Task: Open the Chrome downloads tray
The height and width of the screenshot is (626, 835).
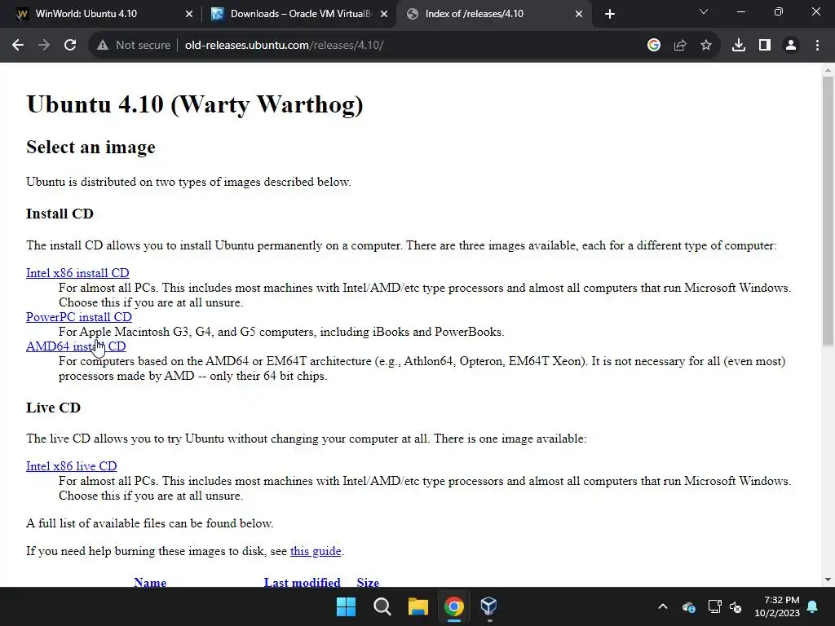Action: (x=739, y=46)
